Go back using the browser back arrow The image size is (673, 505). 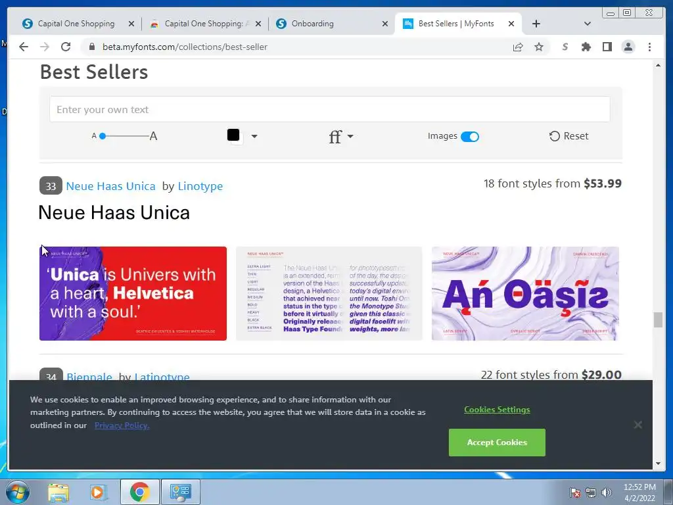[24, 47]
